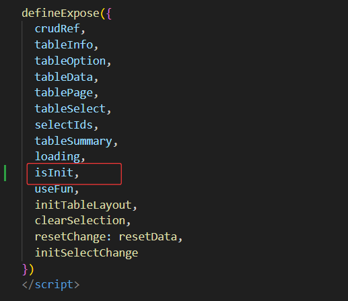The height and width of the screenshot is (301, 348).
Task: Click the closing brace and parenthesis
Action: click(28, 269)
